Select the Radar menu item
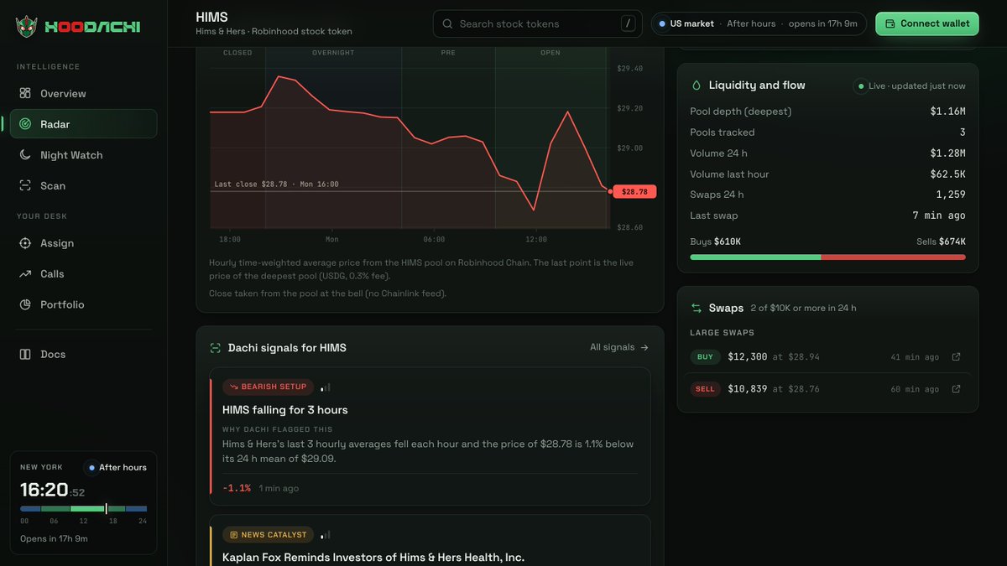The height and width of the screenshot is (566, 1007). tap(83, 124)
